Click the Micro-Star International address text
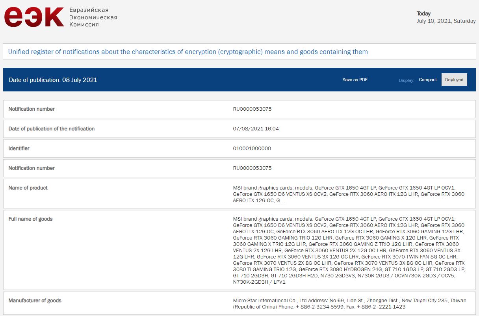 (x=349, y=304)
